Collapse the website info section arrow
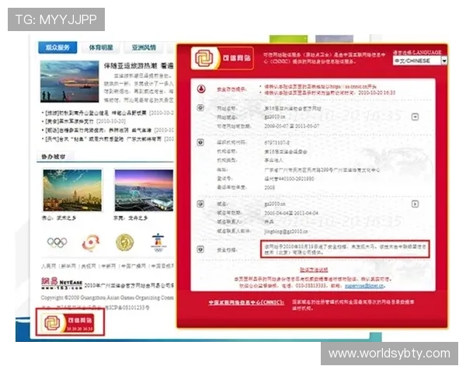This screenshot has width=466, height=373. [x=415, y=117]
